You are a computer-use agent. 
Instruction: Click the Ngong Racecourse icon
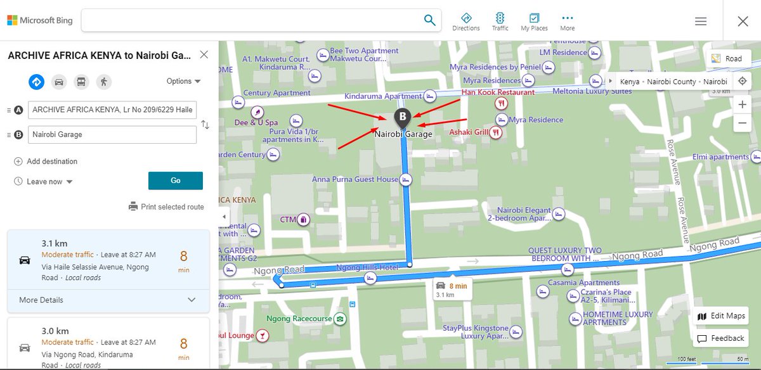click(x=341, y=319)
